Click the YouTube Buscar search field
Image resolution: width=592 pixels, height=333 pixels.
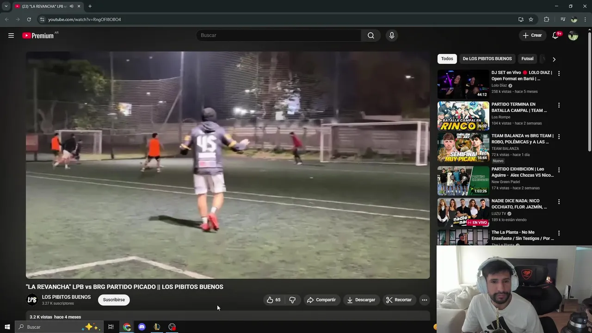279,36
